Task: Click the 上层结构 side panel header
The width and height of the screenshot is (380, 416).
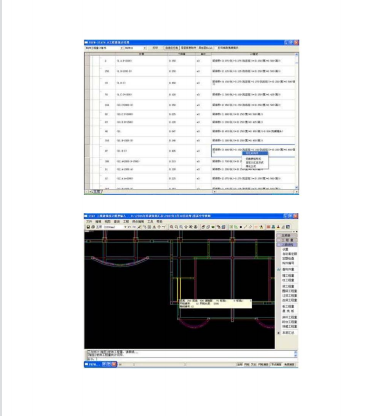Action: pyautogui.click(x=287, y=244)
